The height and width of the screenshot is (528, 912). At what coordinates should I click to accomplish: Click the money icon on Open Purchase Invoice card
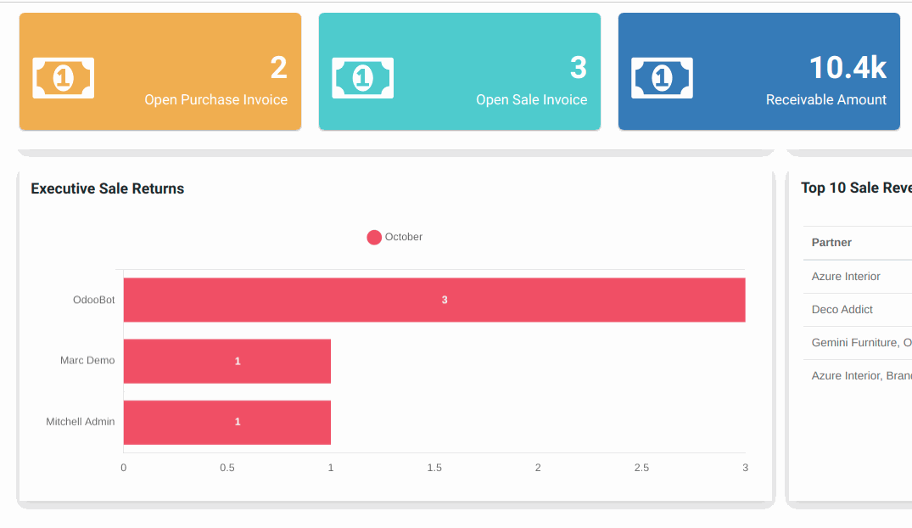pyautogui.click(x=63, y=78)
